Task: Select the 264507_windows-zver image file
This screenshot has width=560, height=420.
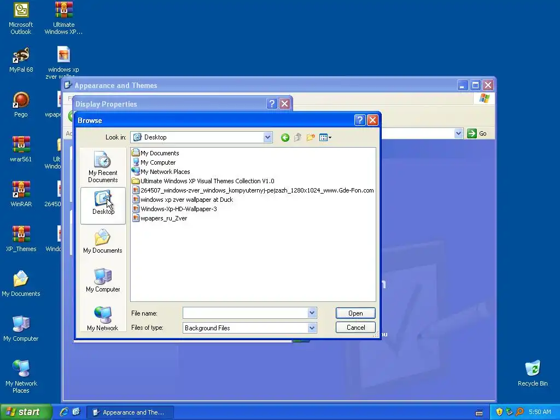Action: [253, 190]
